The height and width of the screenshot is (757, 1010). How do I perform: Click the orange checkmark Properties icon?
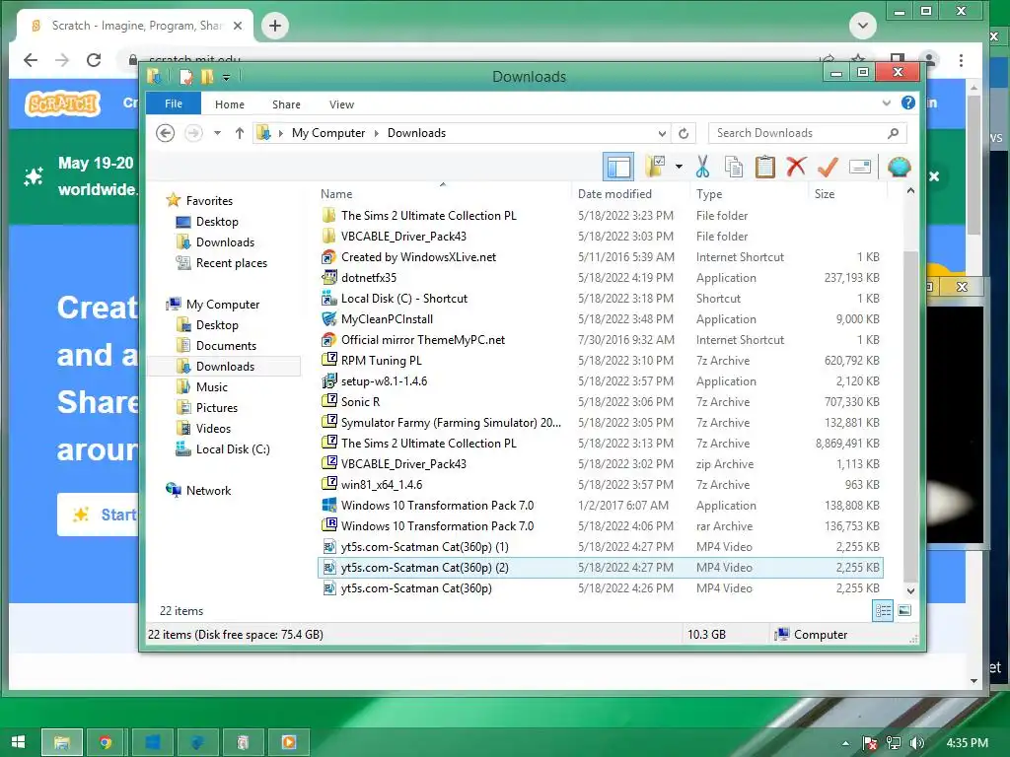pos(828,167)
